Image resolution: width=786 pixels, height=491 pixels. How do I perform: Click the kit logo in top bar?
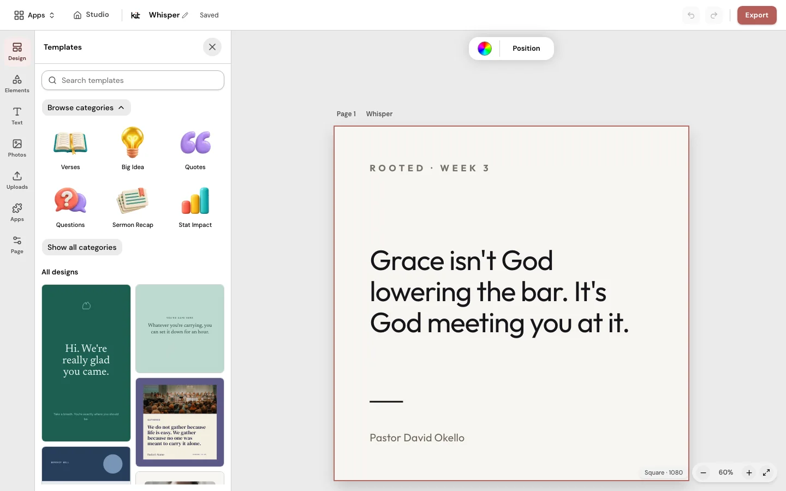point(135,15)
